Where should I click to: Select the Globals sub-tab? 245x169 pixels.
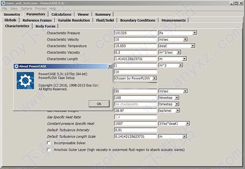click(x=10, y=20)
